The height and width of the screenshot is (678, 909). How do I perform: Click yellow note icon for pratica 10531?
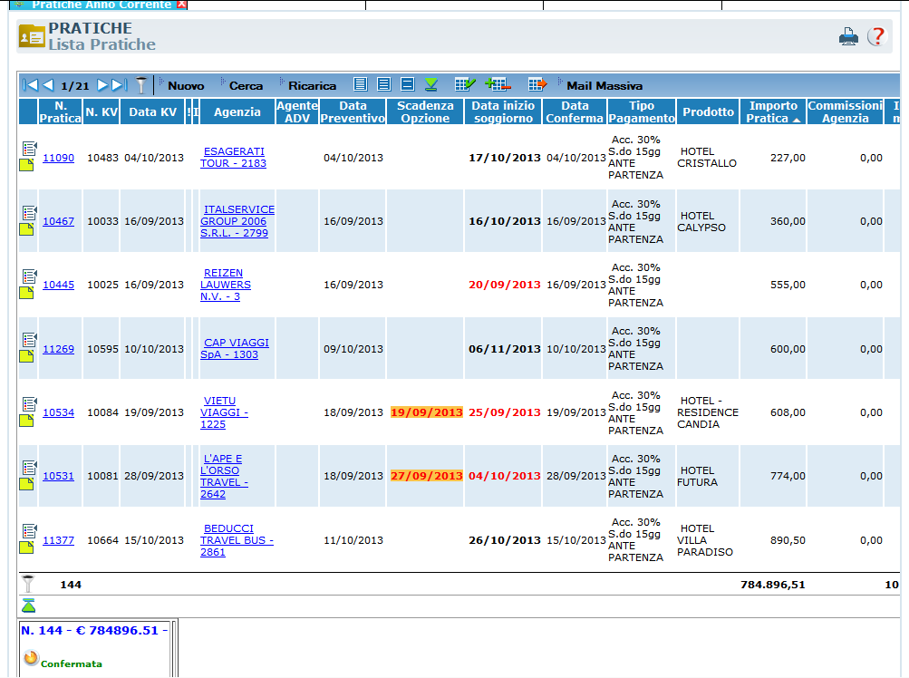[26, 484]
